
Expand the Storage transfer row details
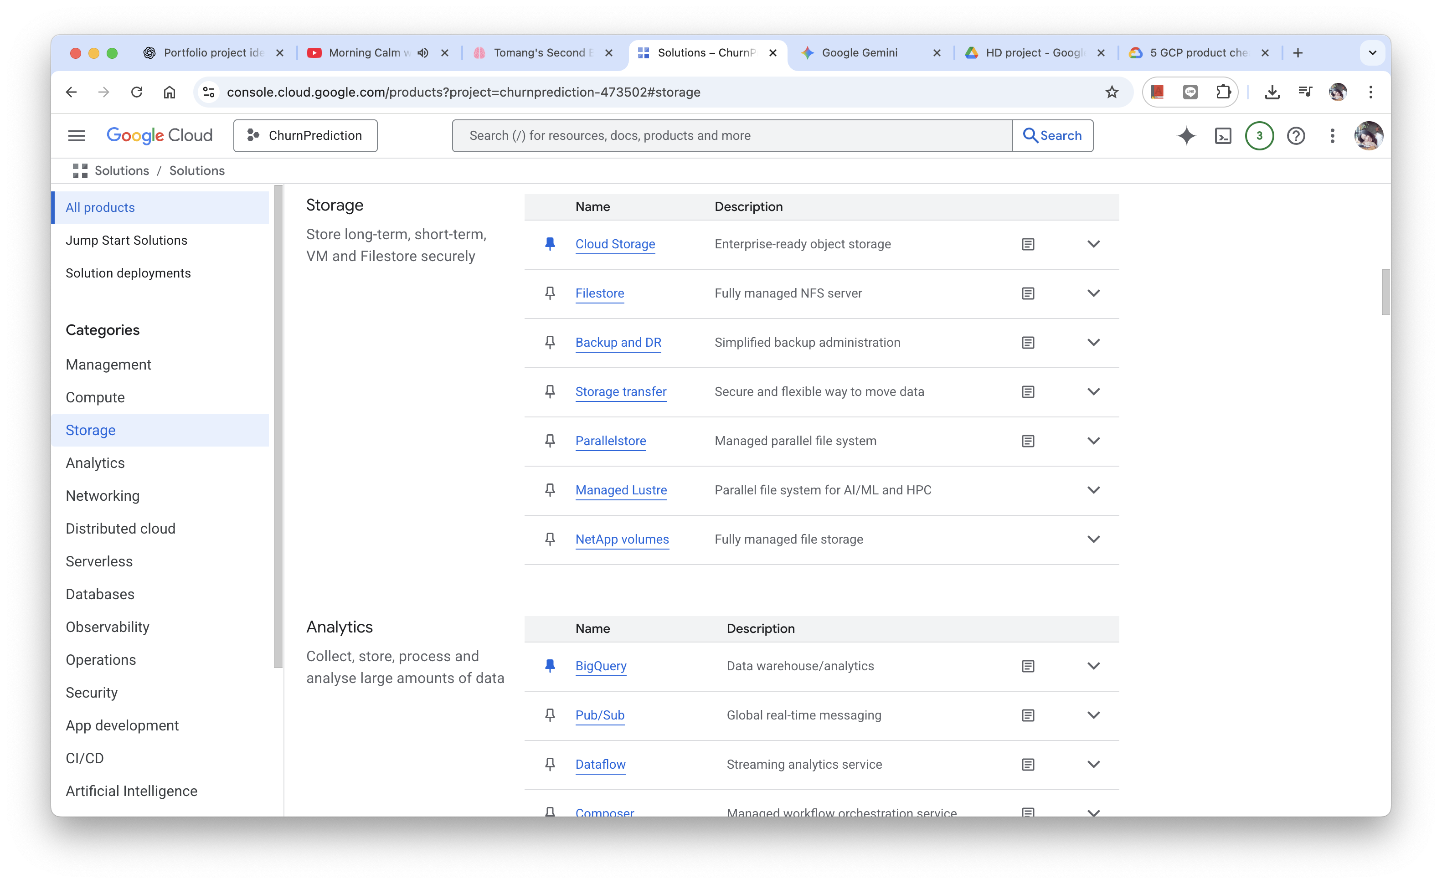(x=1093, y=391)
